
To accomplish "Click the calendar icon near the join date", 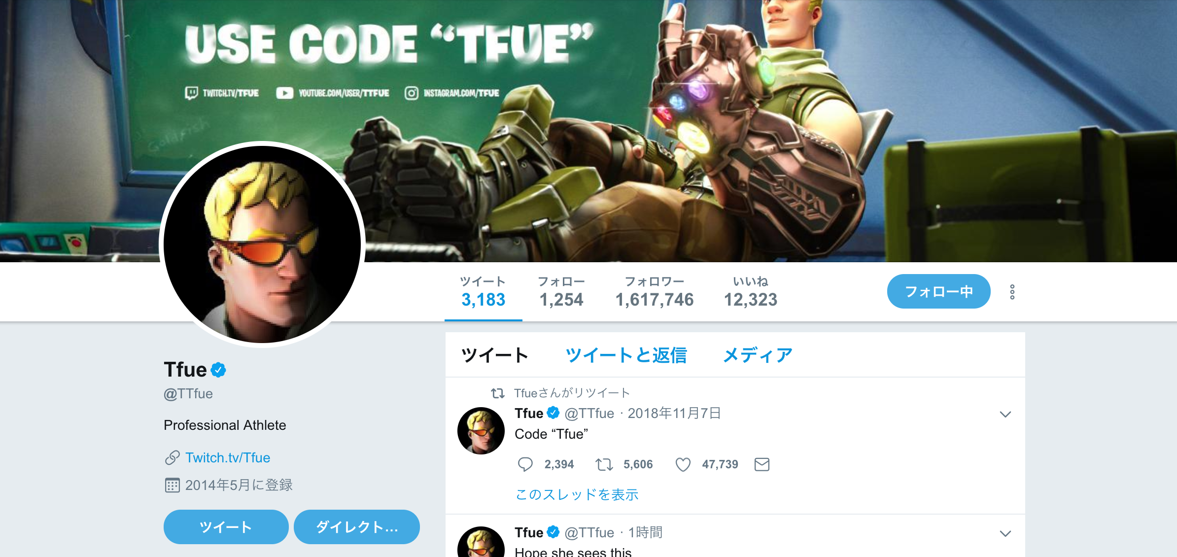I will (172, 486).
